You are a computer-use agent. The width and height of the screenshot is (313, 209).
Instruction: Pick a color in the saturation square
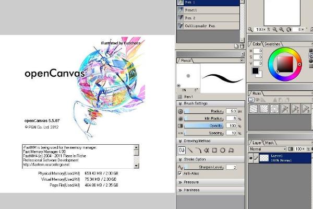[285, 64]
